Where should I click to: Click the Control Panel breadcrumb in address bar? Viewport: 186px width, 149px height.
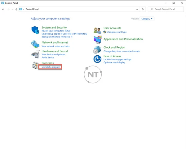32,9
